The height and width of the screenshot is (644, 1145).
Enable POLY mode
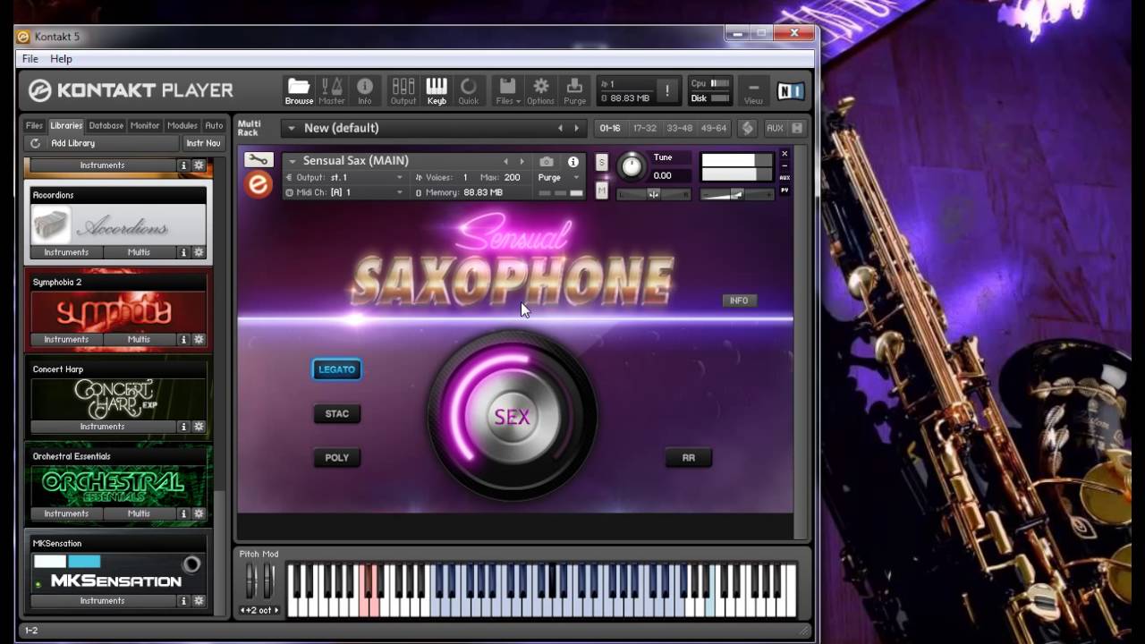coord(337,457)
